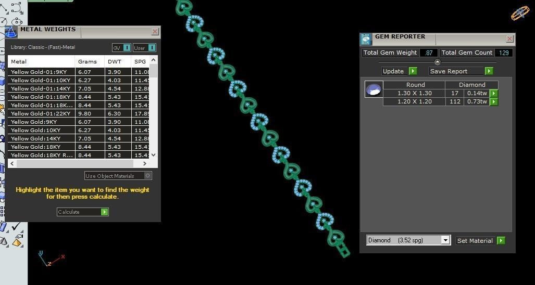Close the Gem Reporter panel

pyautogui.click(x=510, y=39)
